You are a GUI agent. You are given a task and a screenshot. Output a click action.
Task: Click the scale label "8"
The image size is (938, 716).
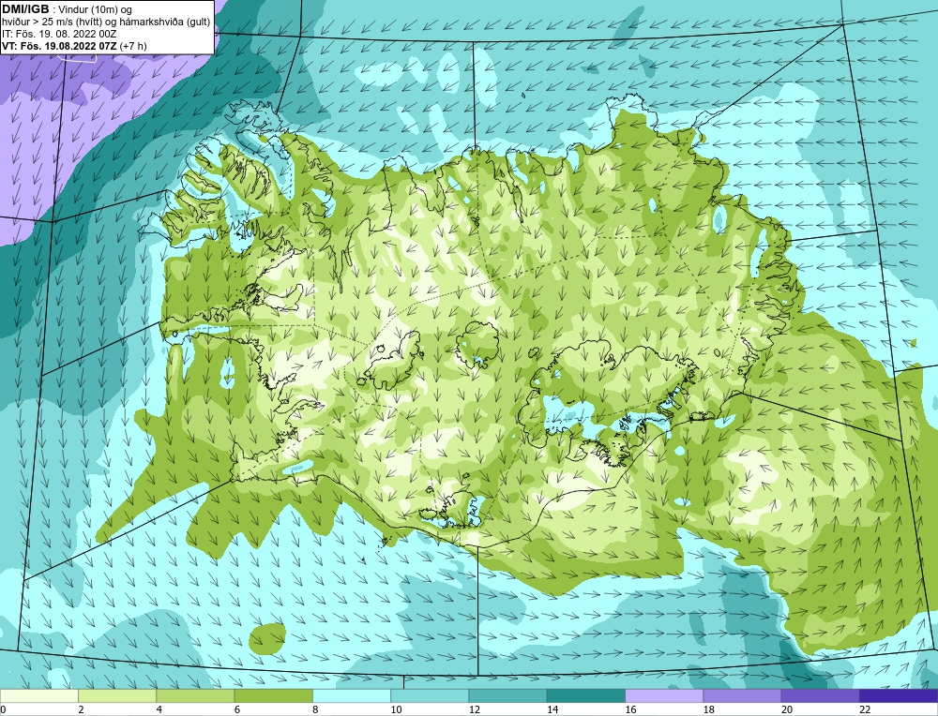(315, 709)
